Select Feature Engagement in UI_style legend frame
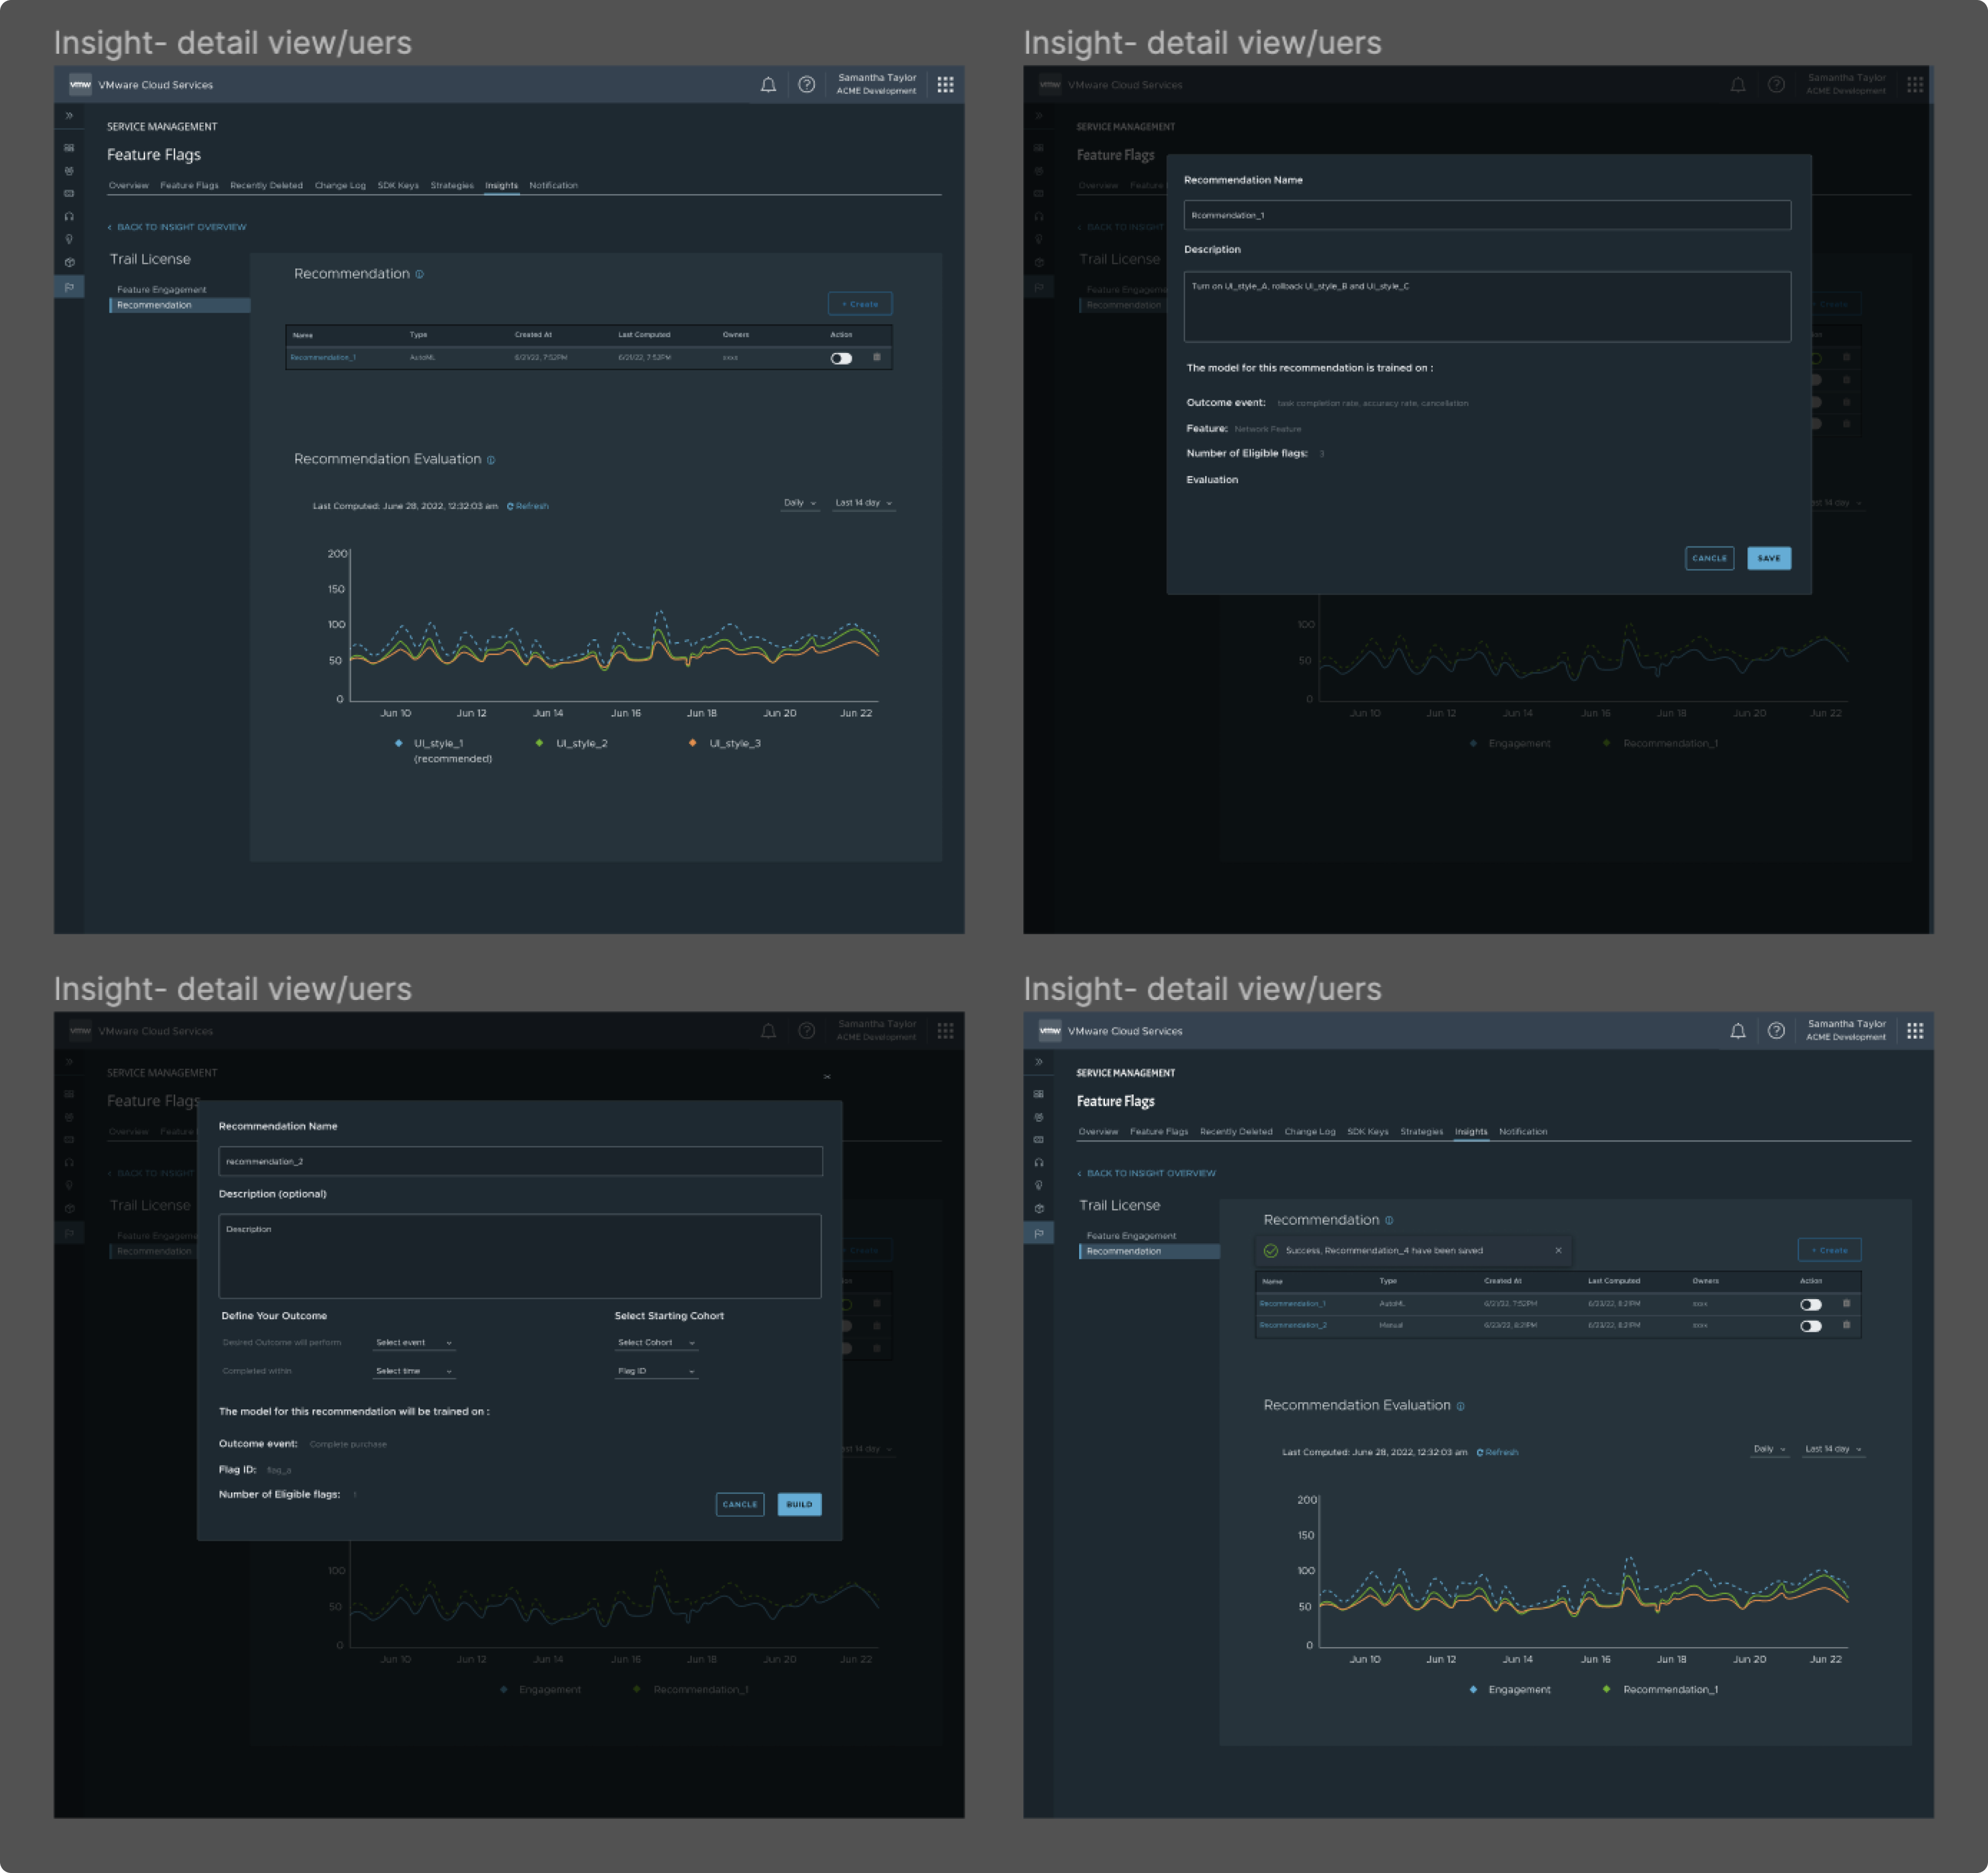The image size is (1988, 1873). coord(162,290)
